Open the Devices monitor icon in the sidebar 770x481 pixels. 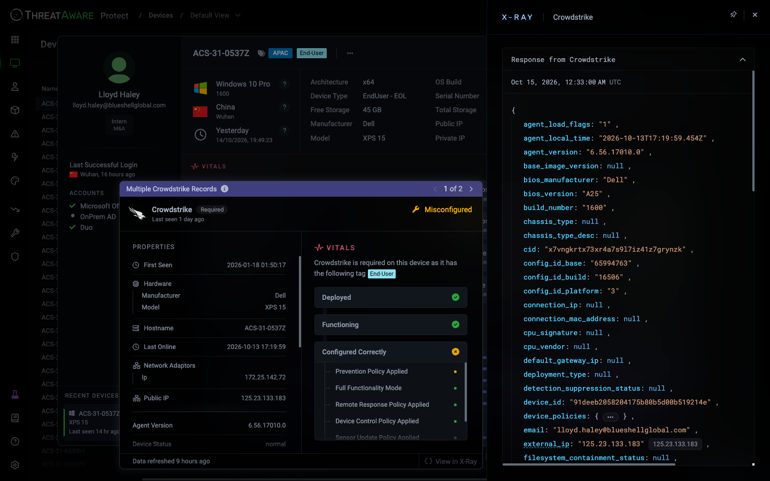pyautogui.click(x=15, y=63)
